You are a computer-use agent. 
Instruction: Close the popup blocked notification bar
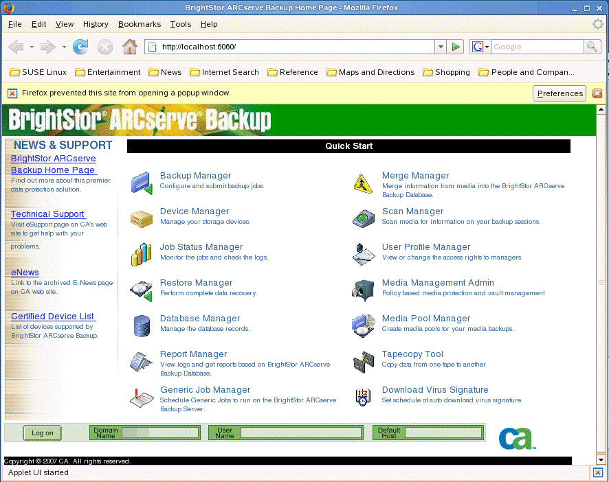pos(597,93)
